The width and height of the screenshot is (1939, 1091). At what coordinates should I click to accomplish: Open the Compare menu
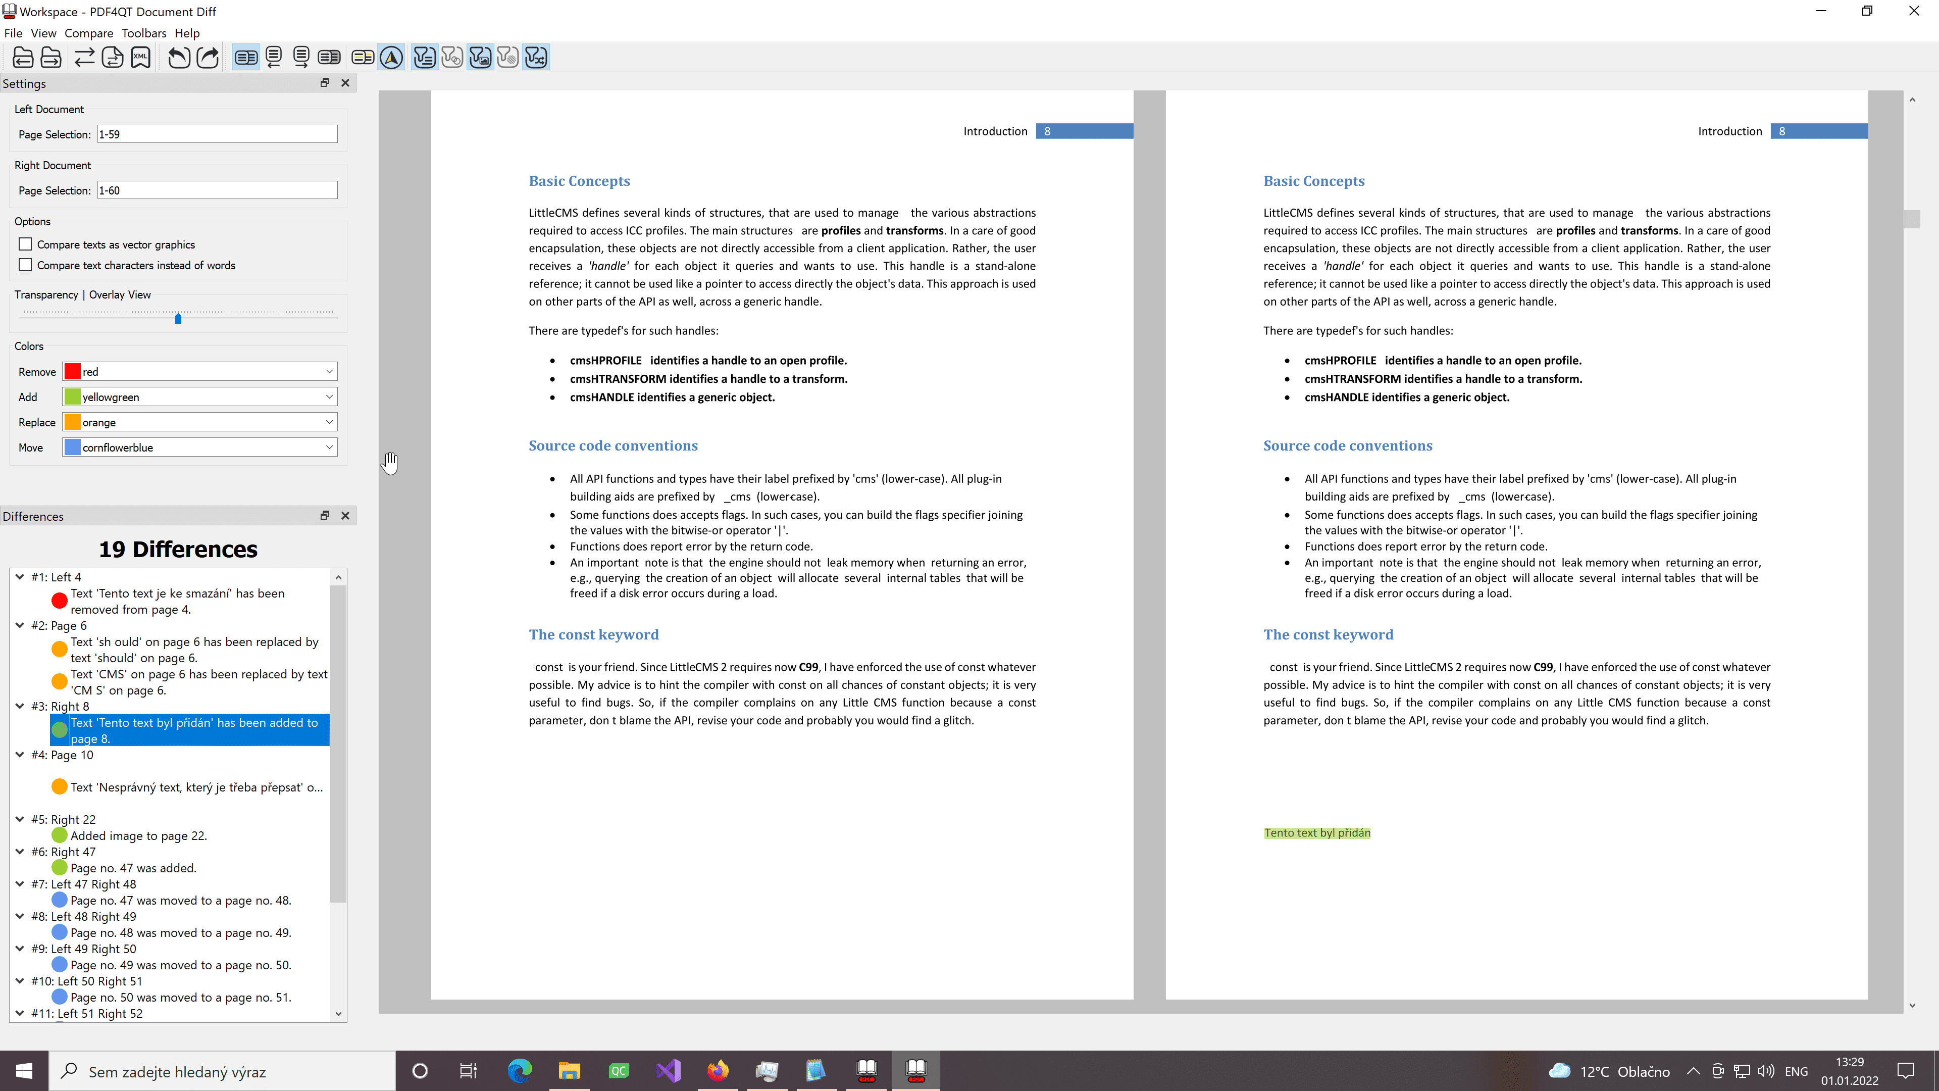pos(88,33)
